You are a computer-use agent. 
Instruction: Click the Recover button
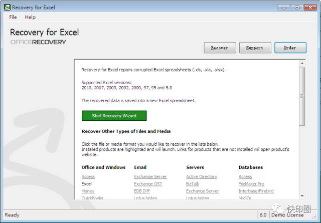click(x=220, y=48)
